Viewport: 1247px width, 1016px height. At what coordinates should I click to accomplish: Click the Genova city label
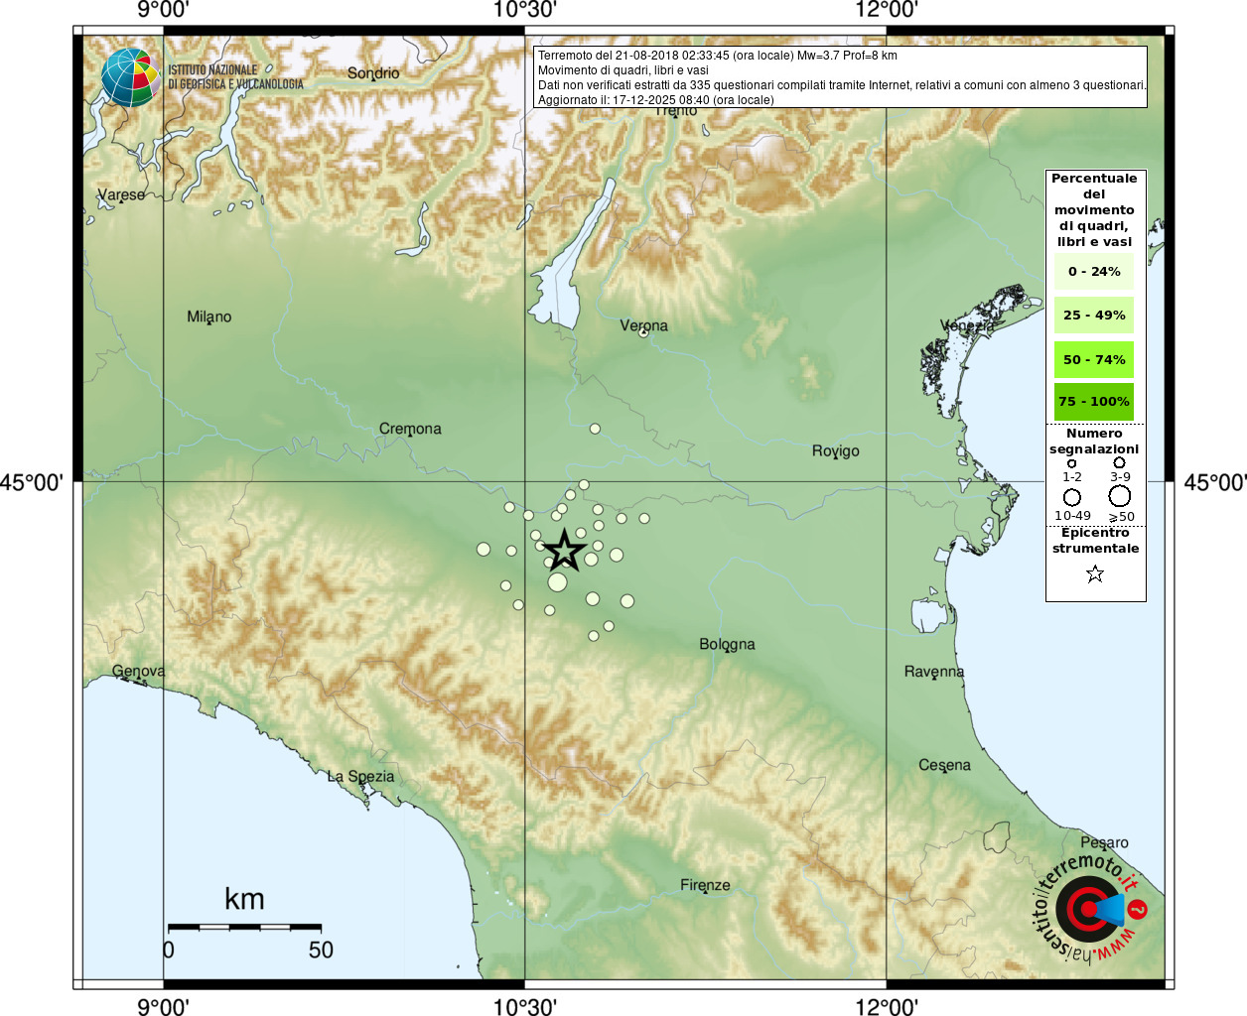click(139, 671)
